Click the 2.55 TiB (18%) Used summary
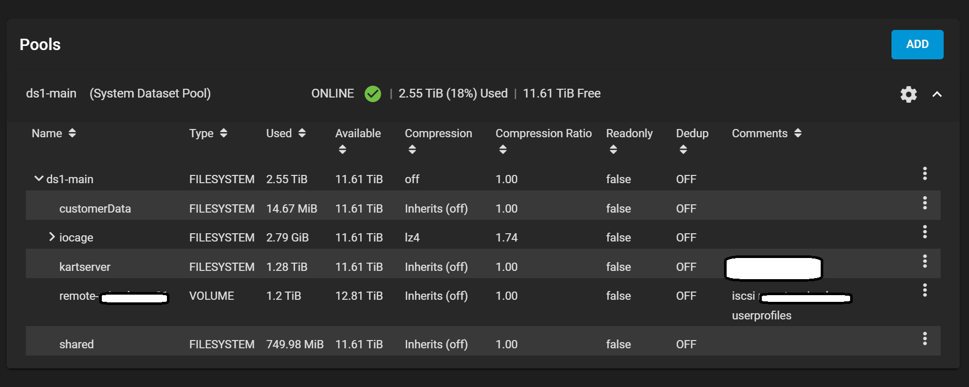Screen dimensions: 969x387 pos(453,93)
